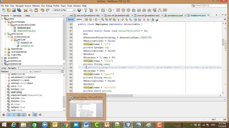Select MANIFEST.MF in project tree

point(26,43)
